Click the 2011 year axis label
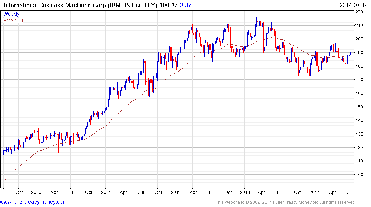371x207 pixels. pos(106,192)
